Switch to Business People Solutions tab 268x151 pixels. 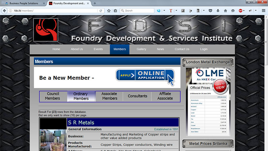coord(24,3)
